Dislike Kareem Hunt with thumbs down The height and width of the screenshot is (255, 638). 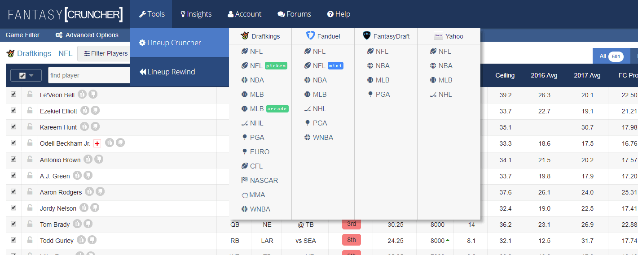95,126
